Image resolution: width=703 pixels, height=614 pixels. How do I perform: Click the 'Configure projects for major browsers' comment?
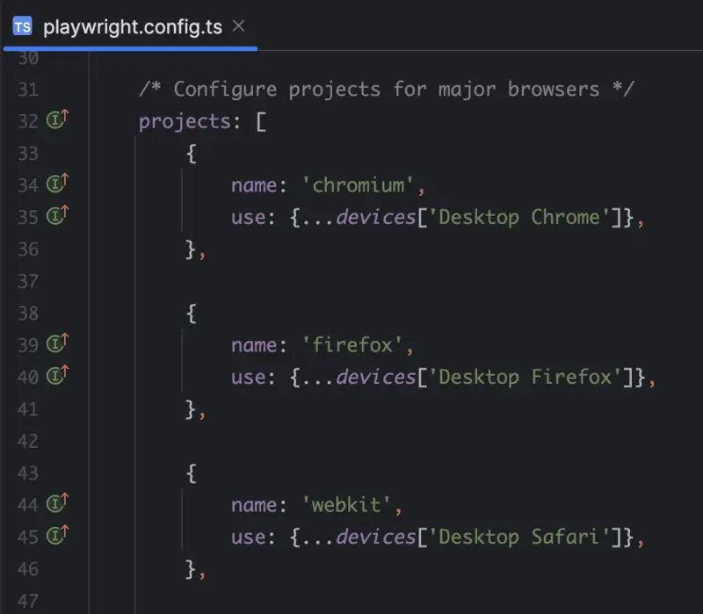pos(386,90)
